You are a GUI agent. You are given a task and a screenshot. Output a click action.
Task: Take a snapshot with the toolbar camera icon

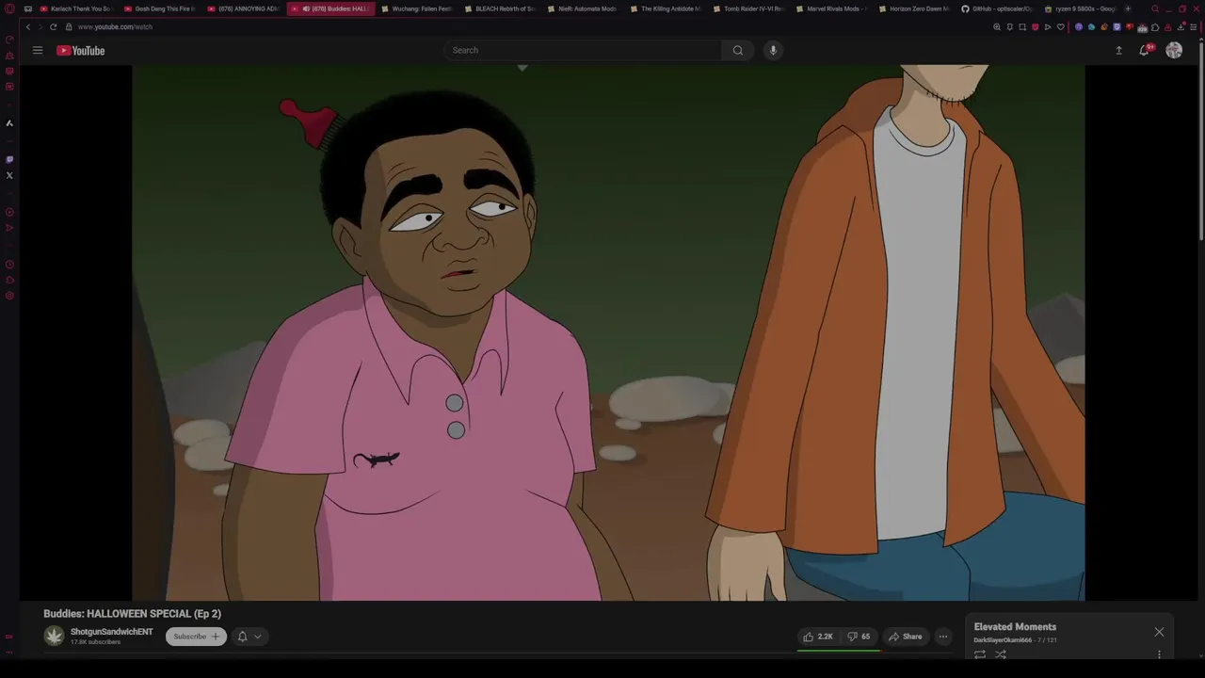(x=1022, y=27)
